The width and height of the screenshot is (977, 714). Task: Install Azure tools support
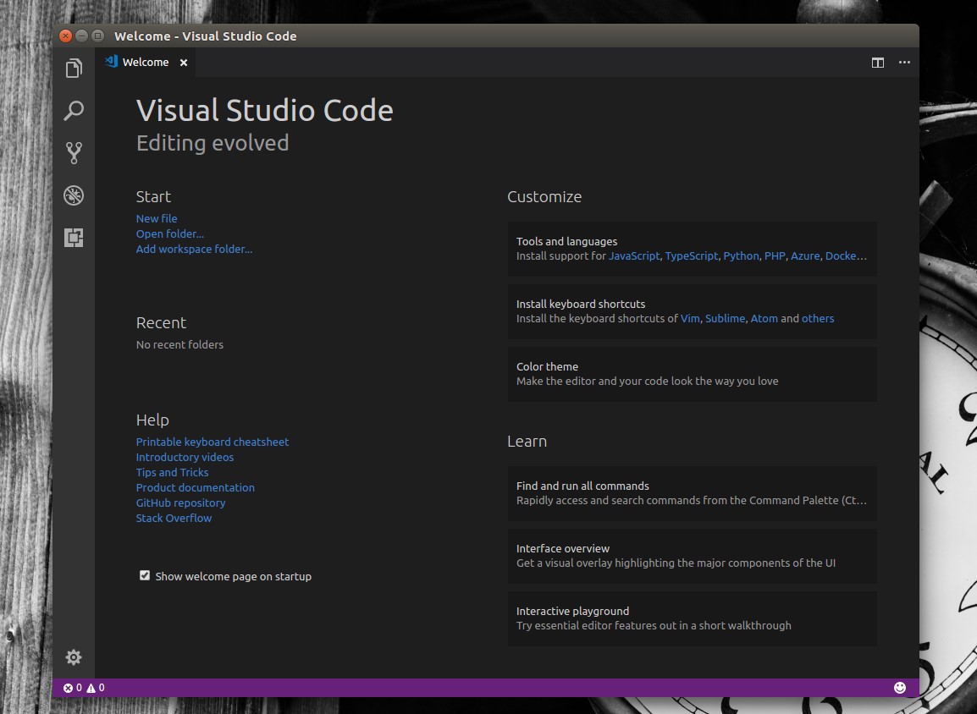coord(805,255)
